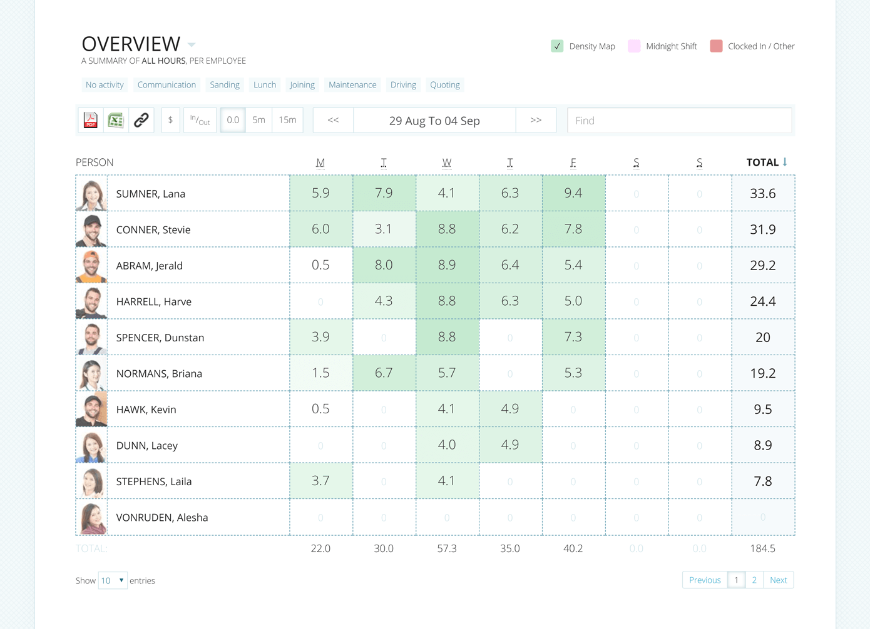Open the entries per page dropdown
870x629 pixels.
pos(113,580)
